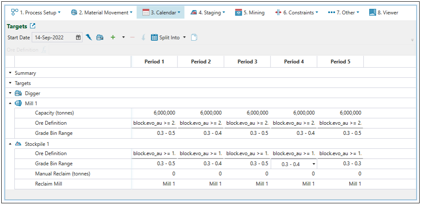Open the 8. Viewer panel icon
The height and width of the screenshot is (205, 423).
(373, 12)
